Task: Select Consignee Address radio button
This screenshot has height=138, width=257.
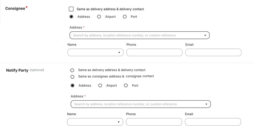Action: [x=71, y=17]
